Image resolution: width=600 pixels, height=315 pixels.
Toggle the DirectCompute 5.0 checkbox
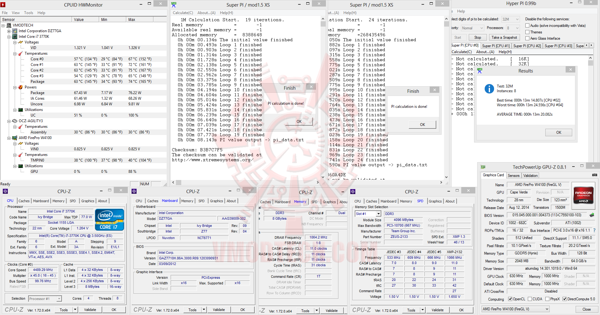click(x=564, y=299)
